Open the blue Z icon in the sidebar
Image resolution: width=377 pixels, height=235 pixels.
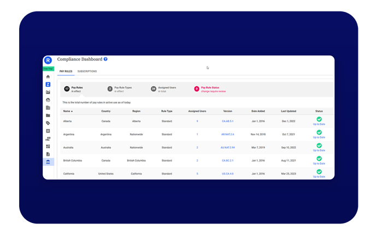48,85
